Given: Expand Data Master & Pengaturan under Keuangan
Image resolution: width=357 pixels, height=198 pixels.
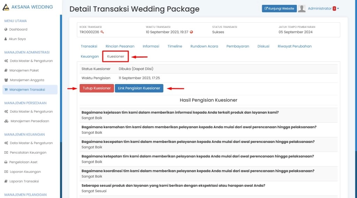Looking at the screenshot, I should [x=31, y=143].
